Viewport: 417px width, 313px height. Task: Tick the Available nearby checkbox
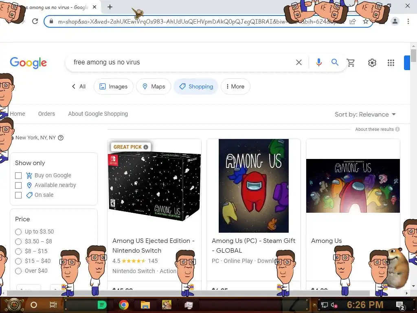coord(18,185)
